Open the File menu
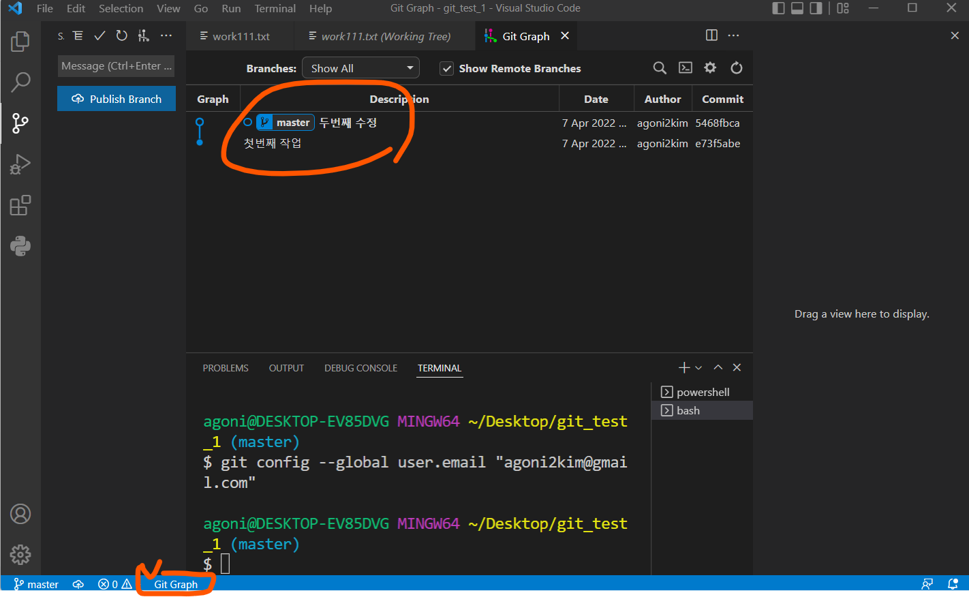The width and height of the screenshot is (969, 597). point(45,8)
